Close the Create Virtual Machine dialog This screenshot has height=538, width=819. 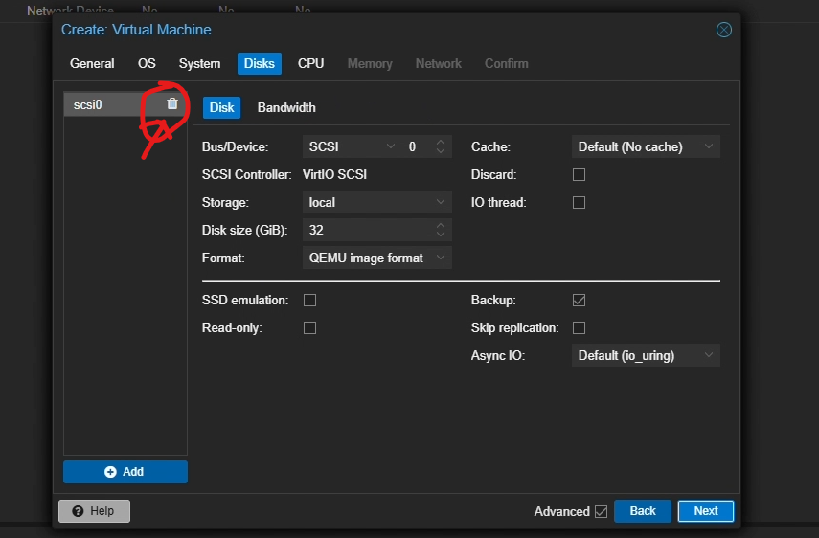click(x=724, y=30)
